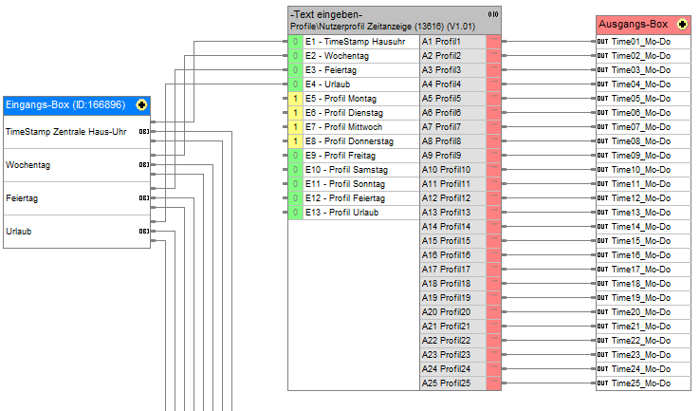Screen dimensions: 700x411
Task: Select the red output cell of A1 Profil1
Action: click(x=493, y=42)
